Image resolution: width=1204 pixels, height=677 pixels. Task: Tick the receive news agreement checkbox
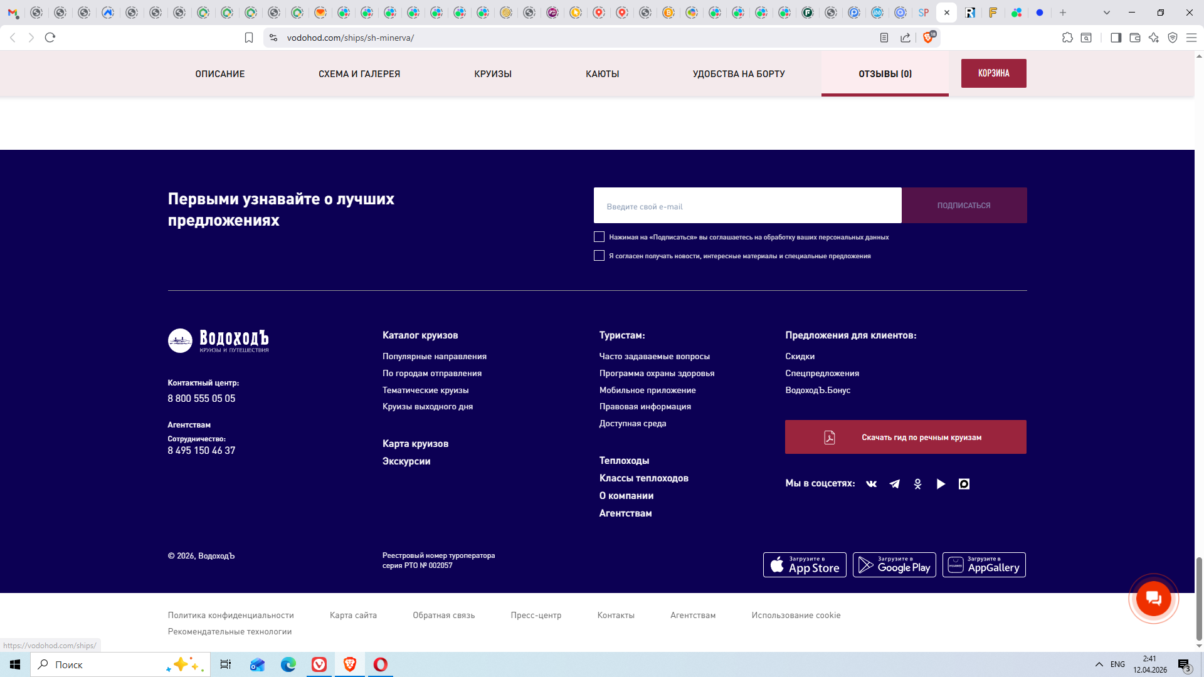tap(599, 256)
